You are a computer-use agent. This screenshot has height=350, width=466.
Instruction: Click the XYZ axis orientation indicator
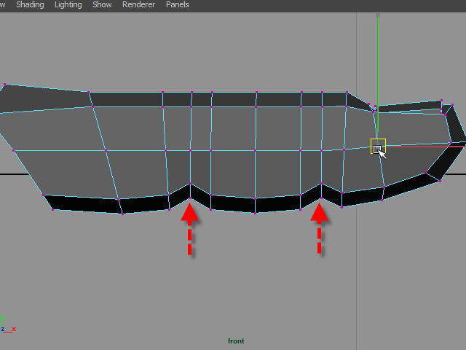(8, 324)
